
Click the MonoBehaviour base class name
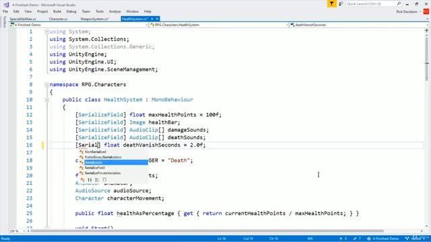[172, 99]
